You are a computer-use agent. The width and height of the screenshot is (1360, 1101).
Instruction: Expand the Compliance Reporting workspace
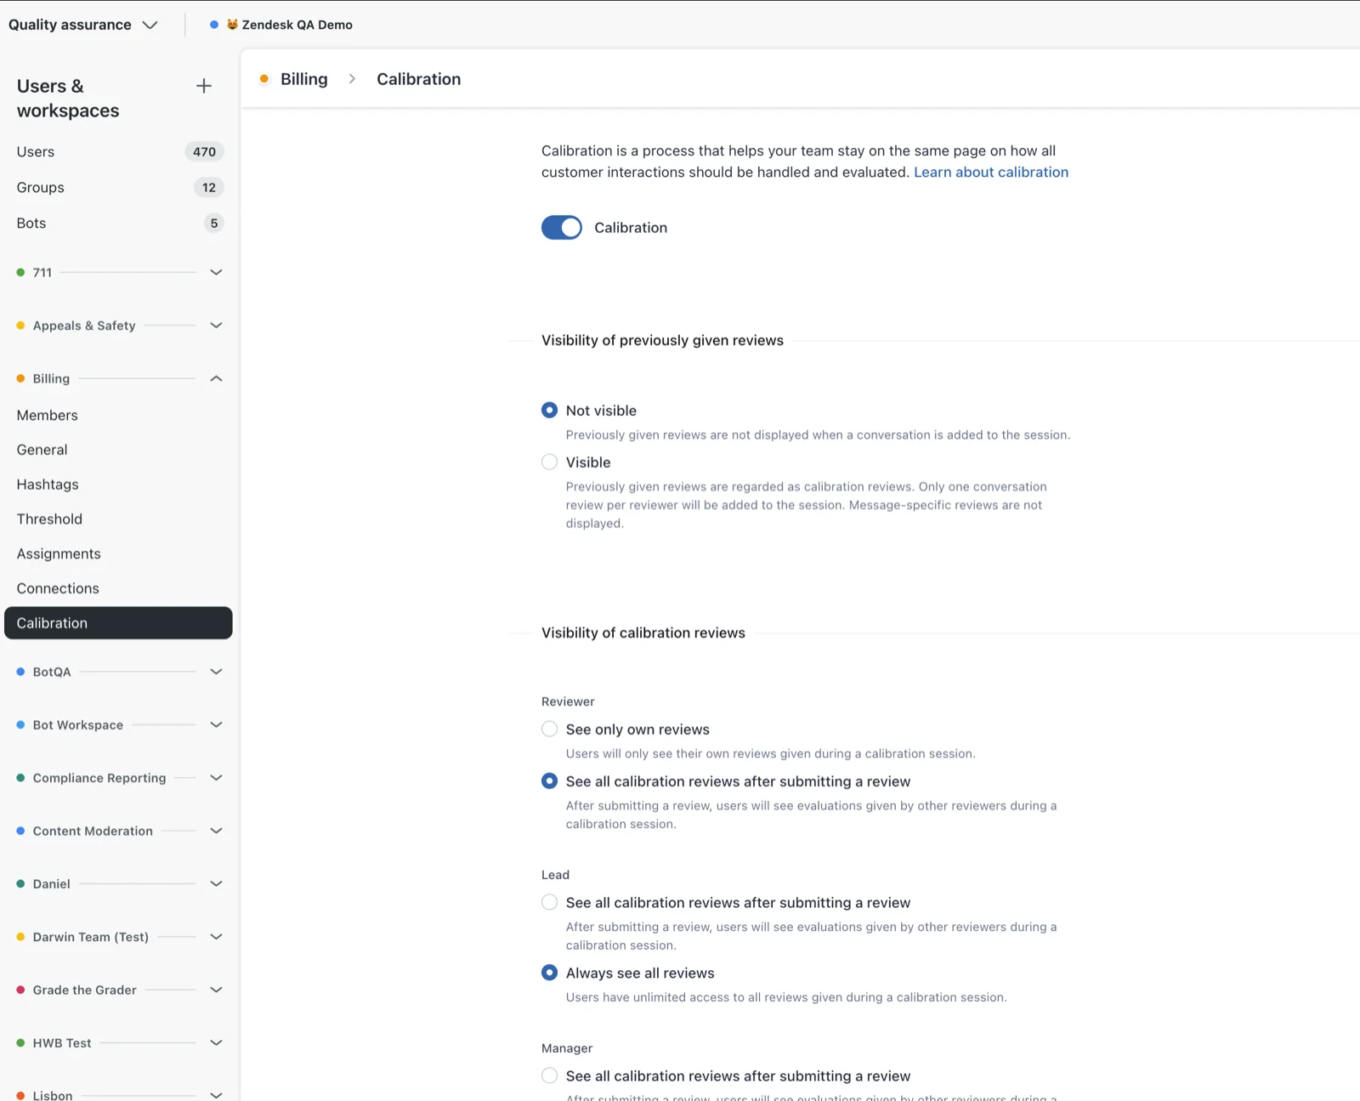216,778
